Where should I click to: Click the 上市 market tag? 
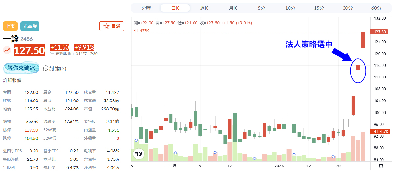click(10, 26)
